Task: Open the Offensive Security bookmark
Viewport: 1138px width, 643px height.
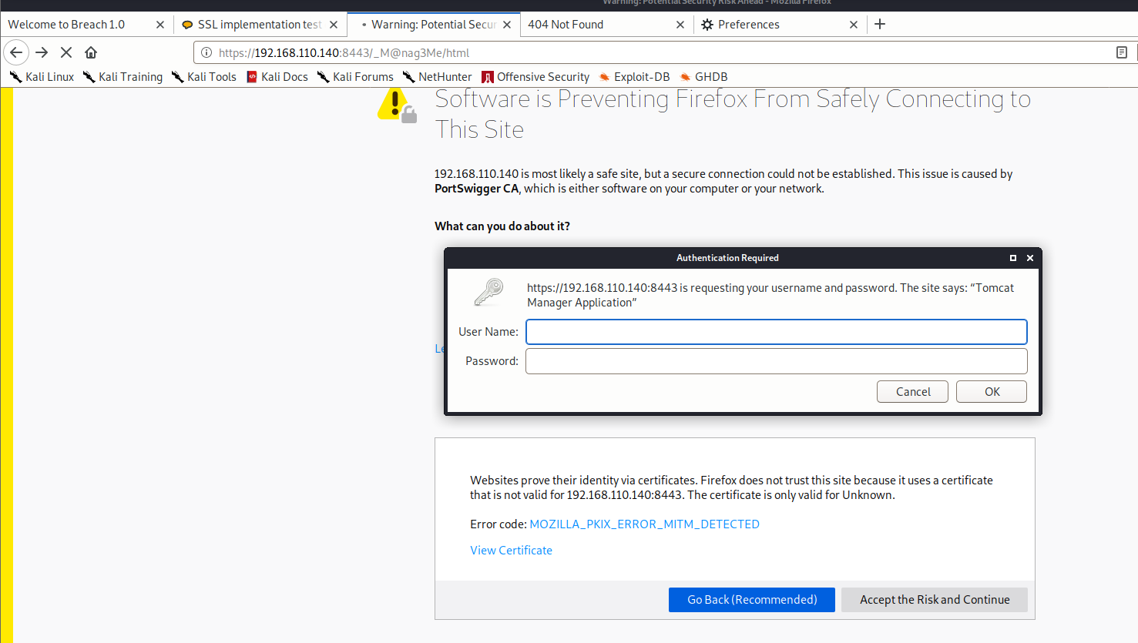Action: coord(535,77)
